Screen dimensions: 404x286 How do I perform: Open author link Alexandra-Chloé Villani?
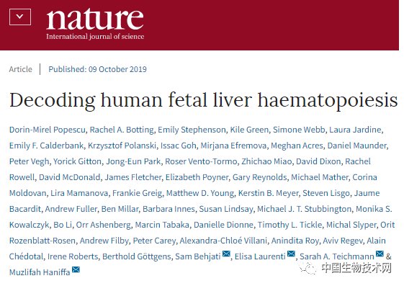[x=223, y=241]
